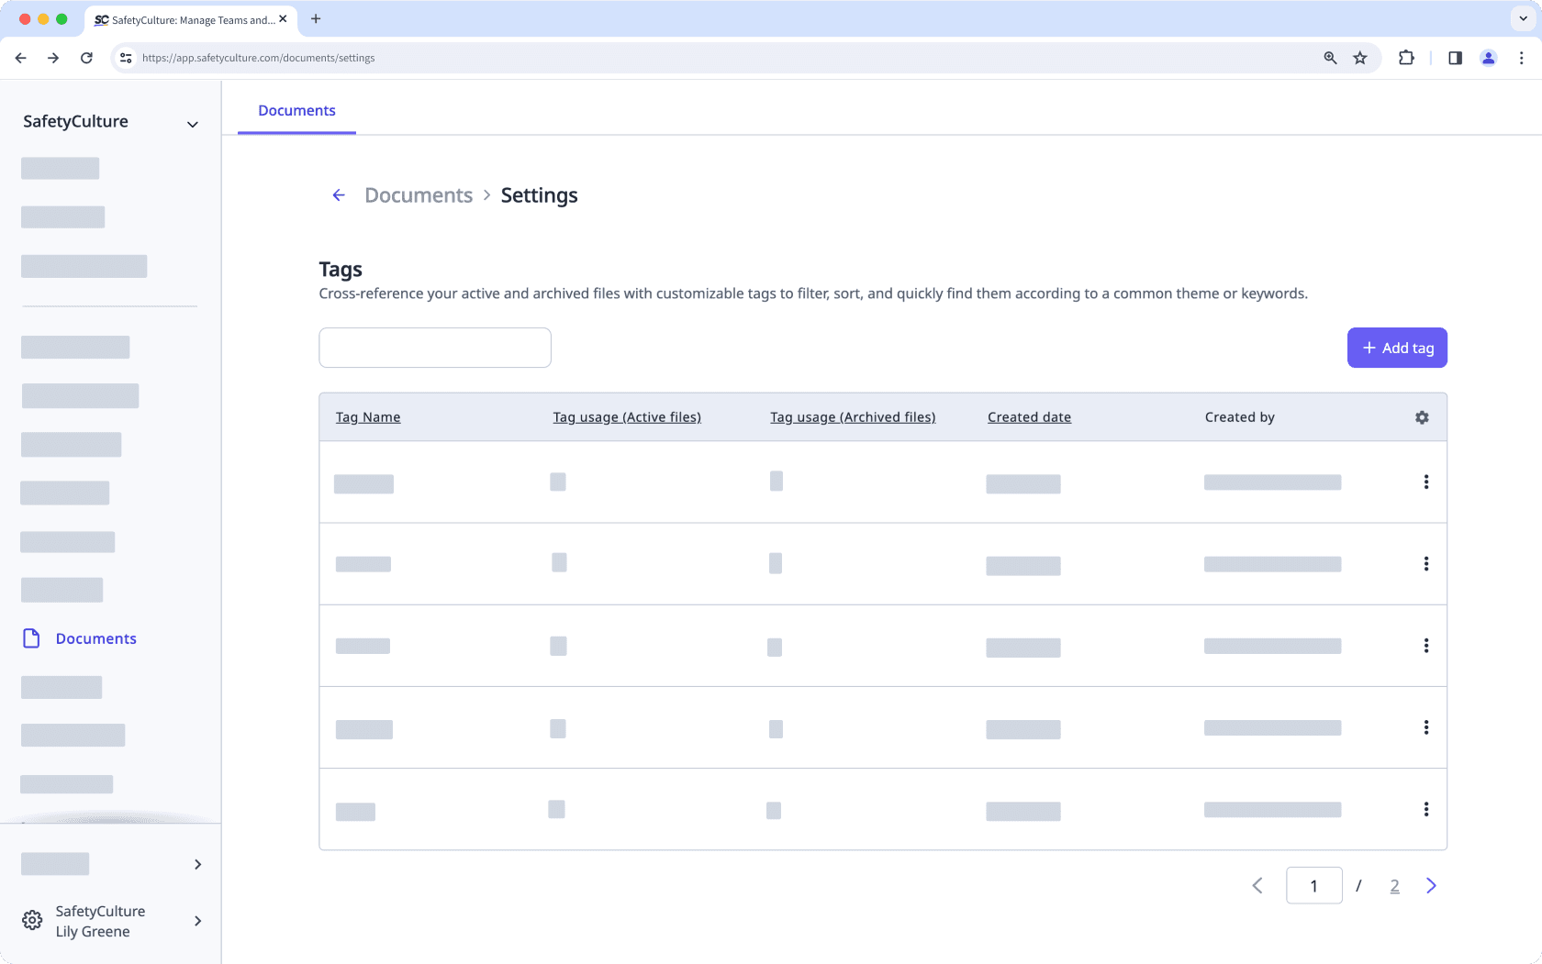Click the tag search input field
Viewport: 1542px width, 964px height.
(435, 348)
